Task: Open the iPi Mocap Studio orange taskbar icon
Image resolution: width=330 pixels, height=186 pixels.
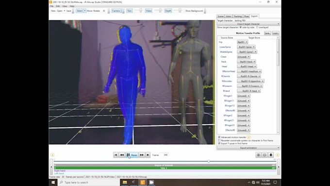Action: pyautogui.click(x=143, y=183)
